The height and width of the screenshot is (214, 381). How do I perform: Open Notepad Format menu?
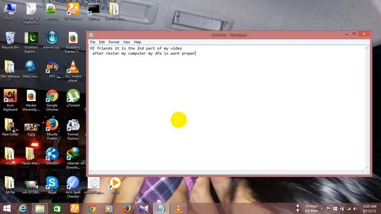(x=114, y=42)
